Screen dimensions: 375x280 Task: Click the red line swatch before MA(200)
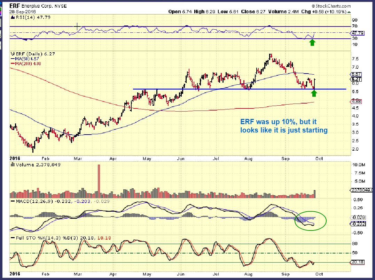coord(13,63)
